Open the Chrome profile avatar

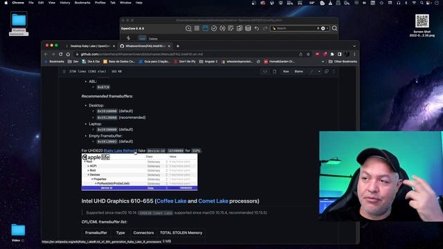point(347,54)
